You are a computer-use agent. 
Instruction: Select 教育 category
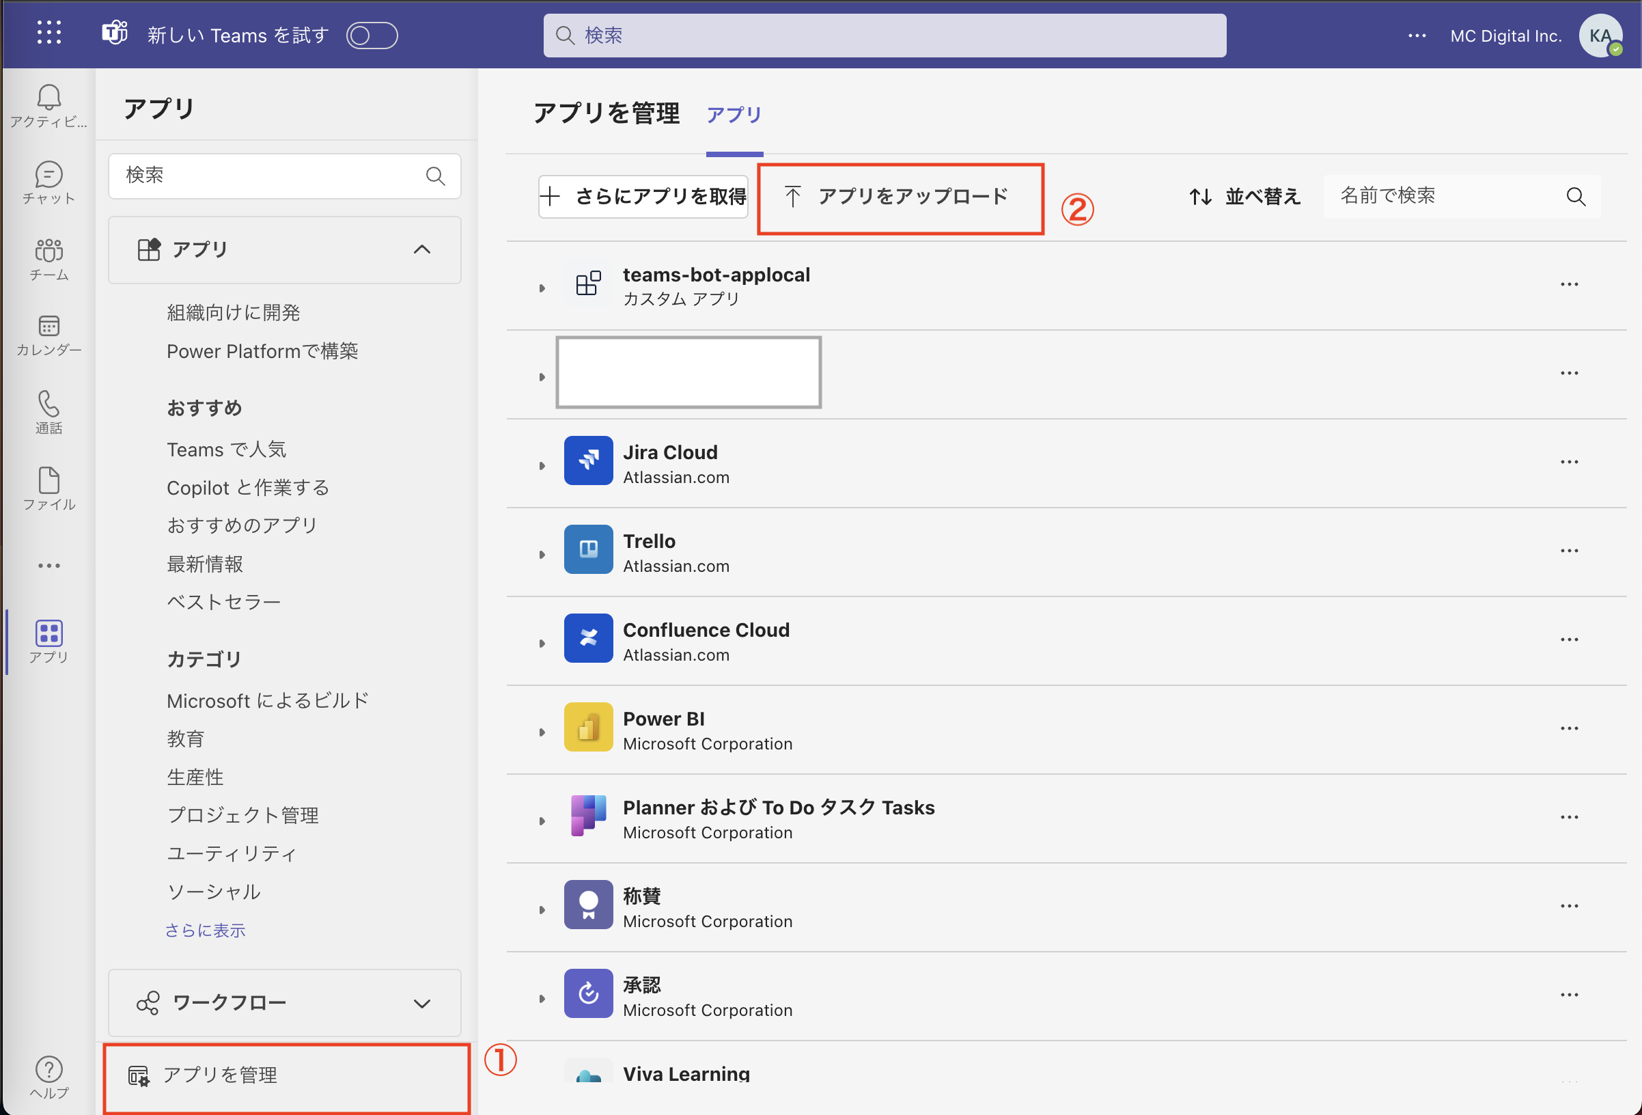[185, 739]
